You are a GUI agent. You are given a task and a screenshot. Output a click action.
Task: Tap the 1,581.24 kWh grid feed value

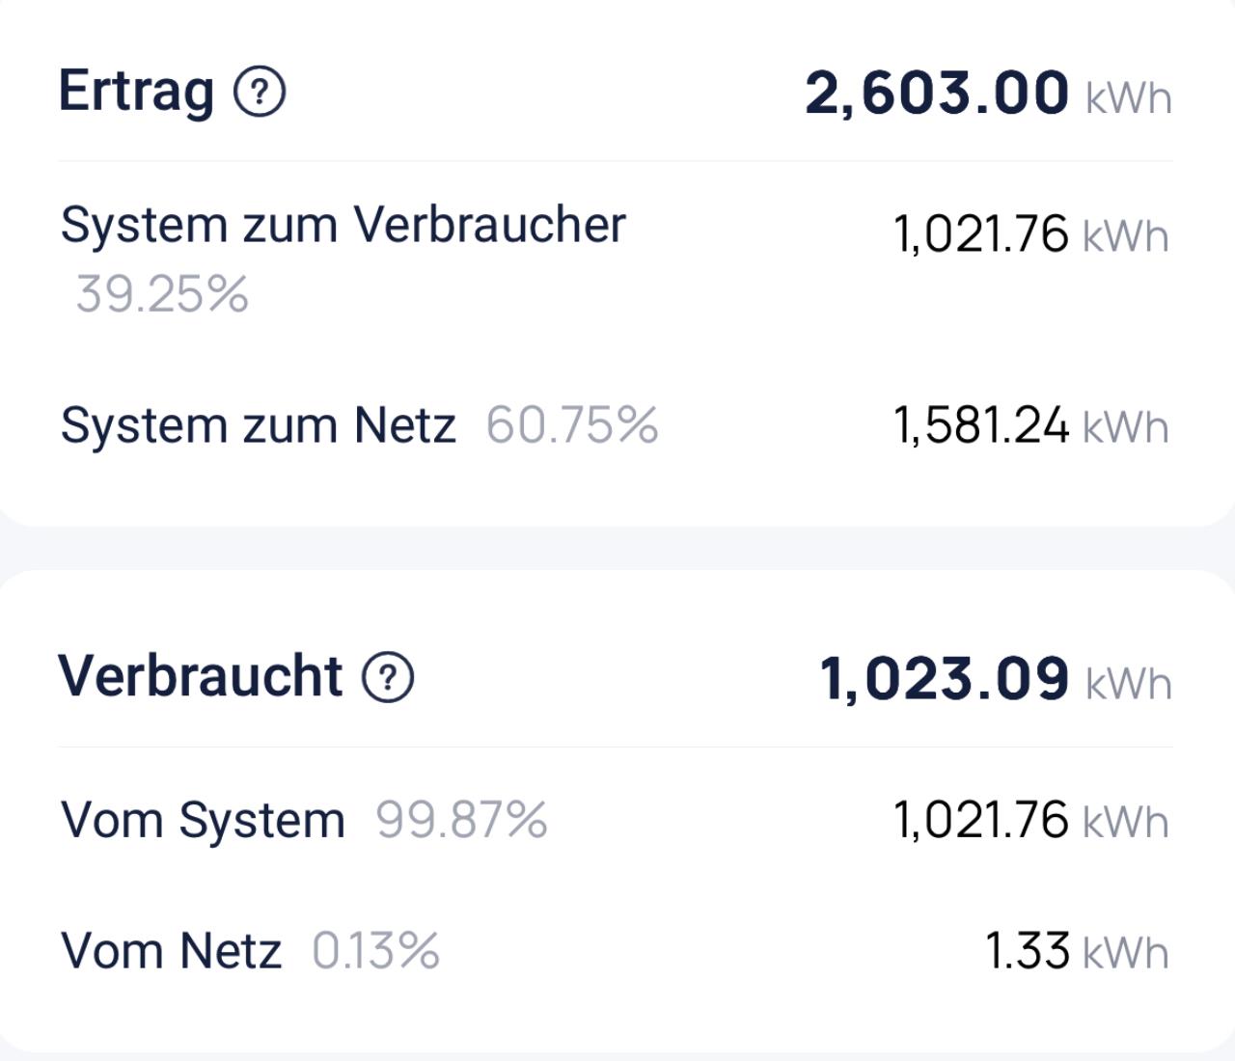pos(981,425)
